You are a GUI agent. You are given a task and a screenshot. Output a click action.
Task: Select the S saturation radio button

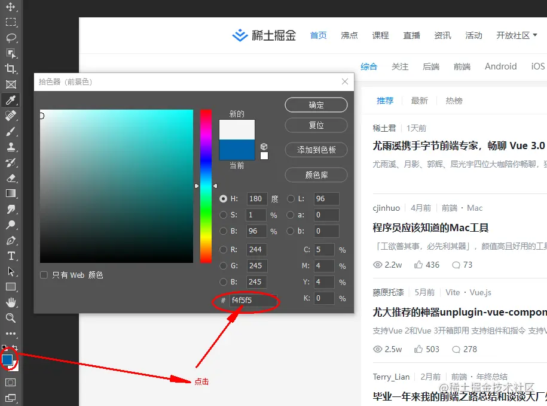pyautogui.click(x=223, y=215)
